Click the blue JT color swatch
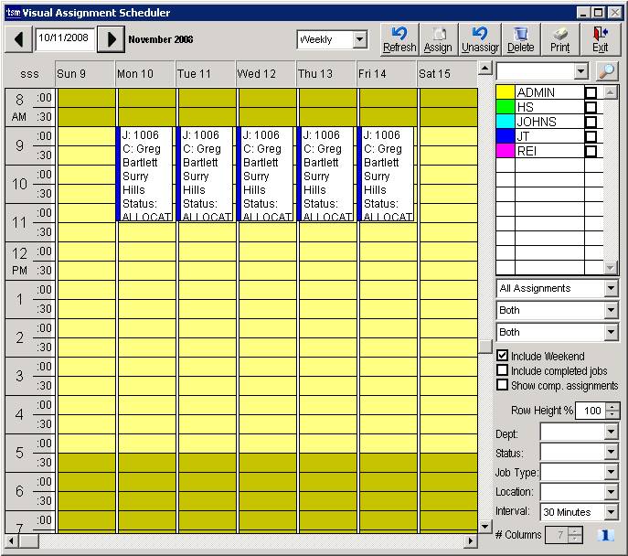The width and height of the screenshot is (628, 556). click(505, 136)
